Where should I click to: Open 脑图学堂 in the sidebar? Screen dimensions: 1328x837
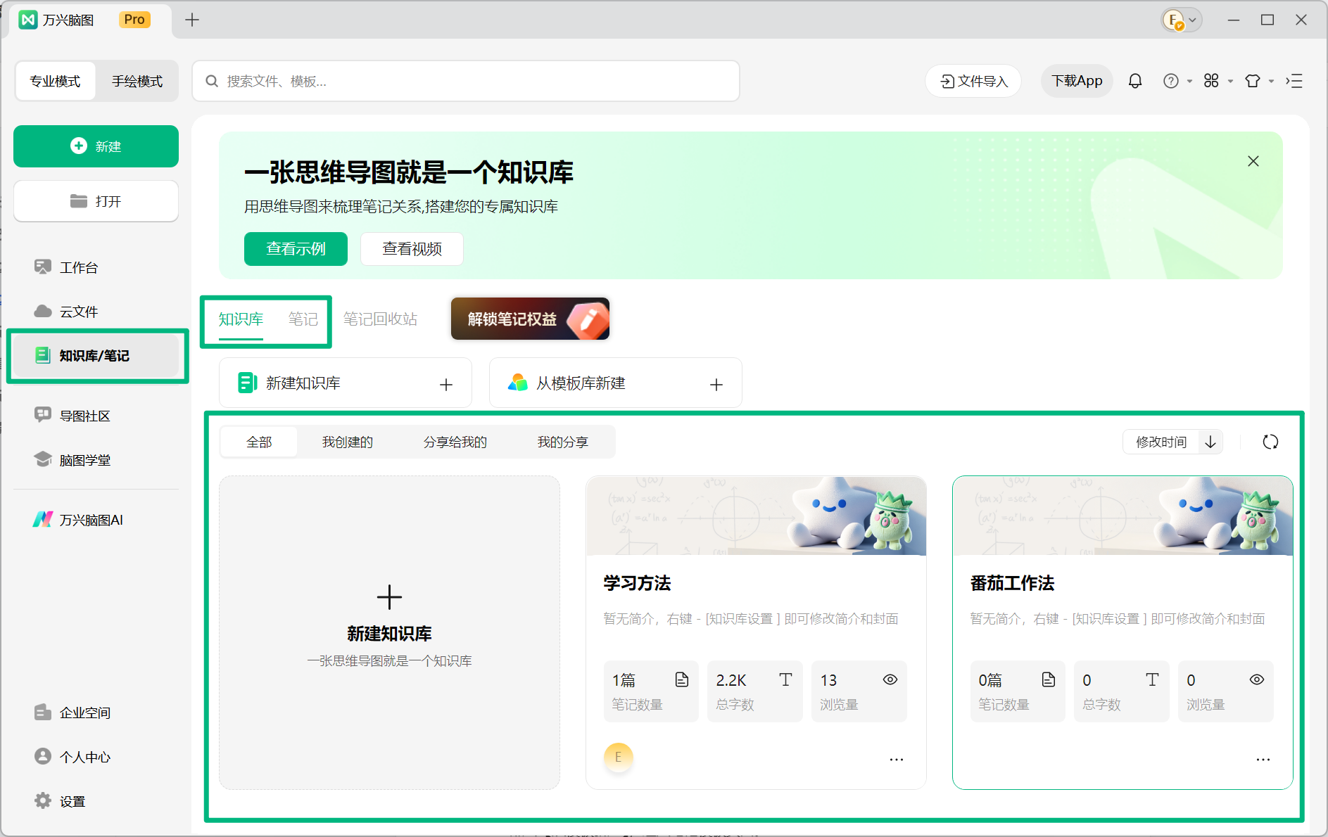[96, 460]
